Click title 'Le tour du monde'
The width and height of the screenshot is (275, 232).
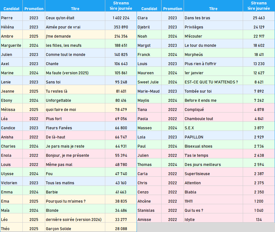(213, 44)
